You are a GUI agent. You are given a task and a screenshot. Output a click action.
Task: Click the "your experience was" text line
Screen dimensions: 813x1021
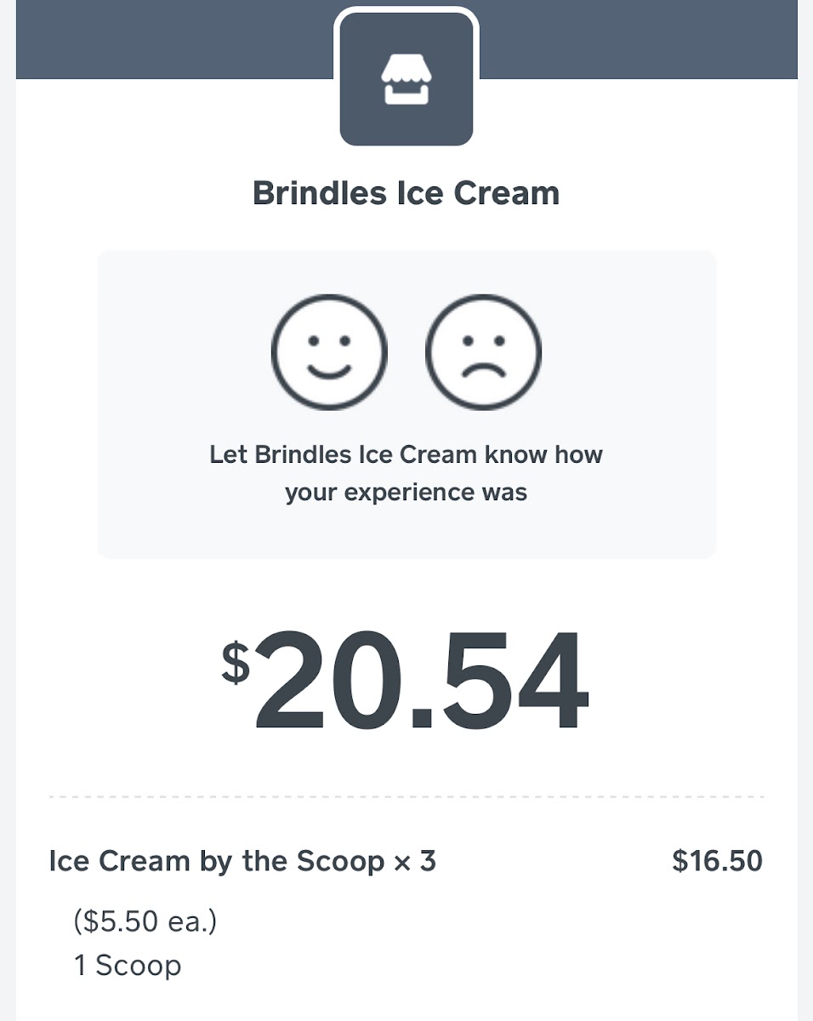(406, 493)
